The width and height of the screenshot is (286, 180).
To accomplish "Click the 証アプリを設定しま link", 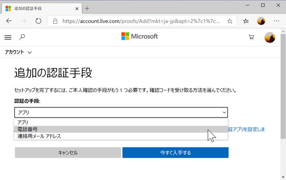I will [246, 129].
